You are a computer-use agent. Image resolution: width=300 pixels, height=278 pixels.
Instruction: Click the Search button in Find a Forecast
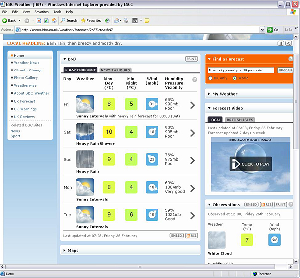[x=285, y=70]
